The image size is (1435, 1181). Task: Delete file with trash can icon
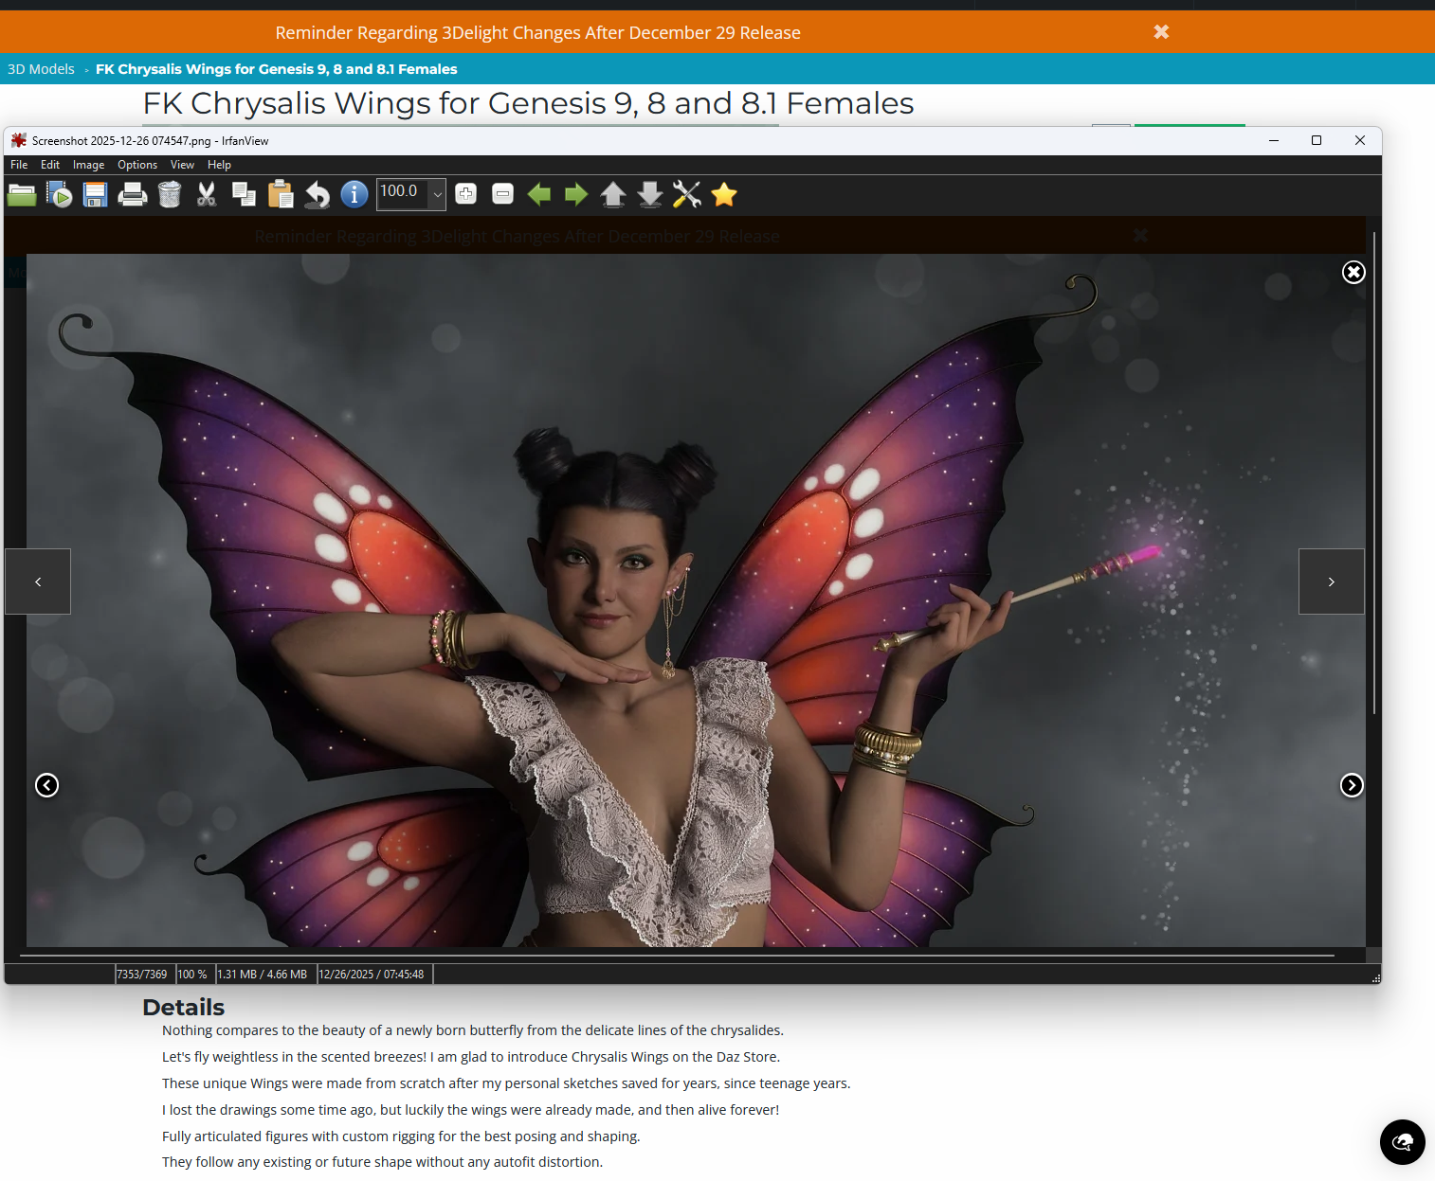click(x=170, y=195)
